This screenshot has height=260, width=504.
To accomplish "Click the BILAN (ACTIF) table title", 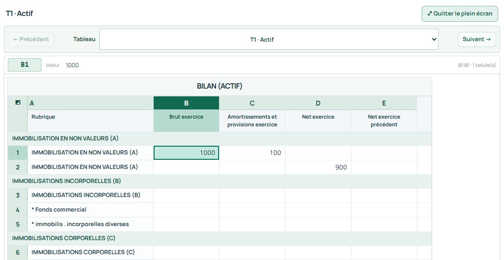I will (x=220, y=86).
